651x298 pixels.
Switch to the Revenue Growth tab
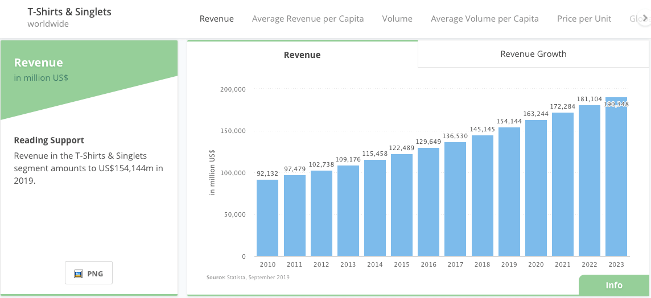click(x=533, y=54)
